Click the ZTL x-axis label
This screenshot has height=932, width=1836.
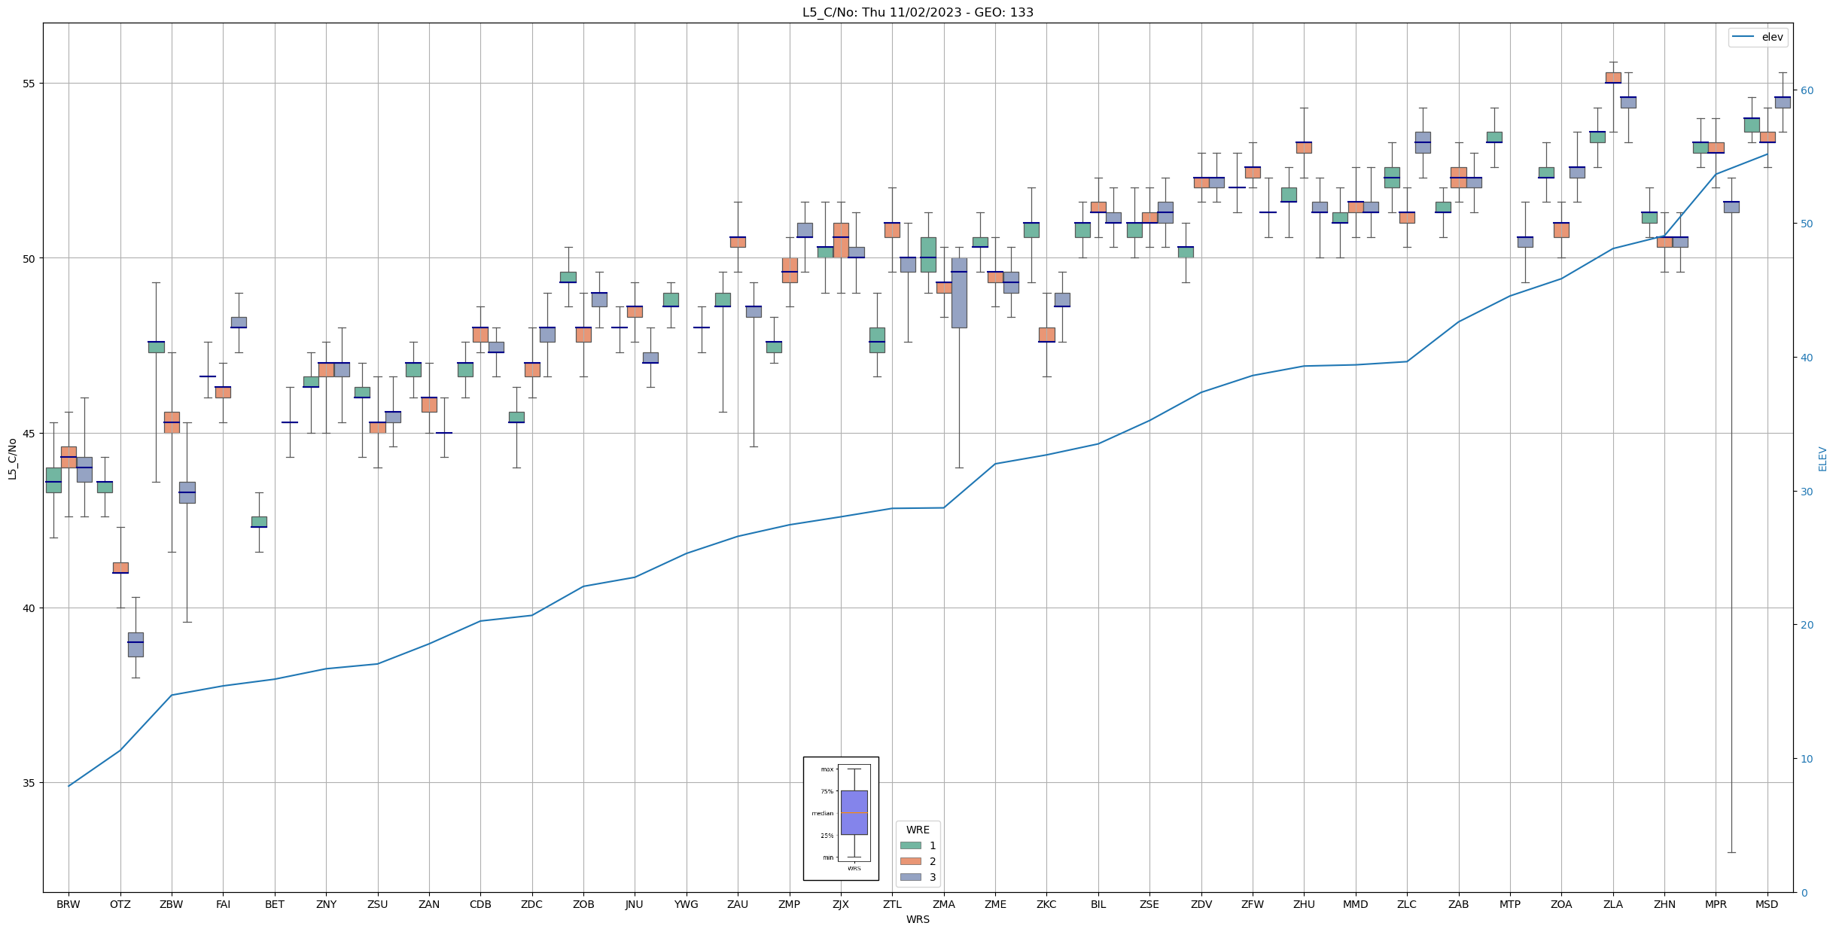[892, 904]
